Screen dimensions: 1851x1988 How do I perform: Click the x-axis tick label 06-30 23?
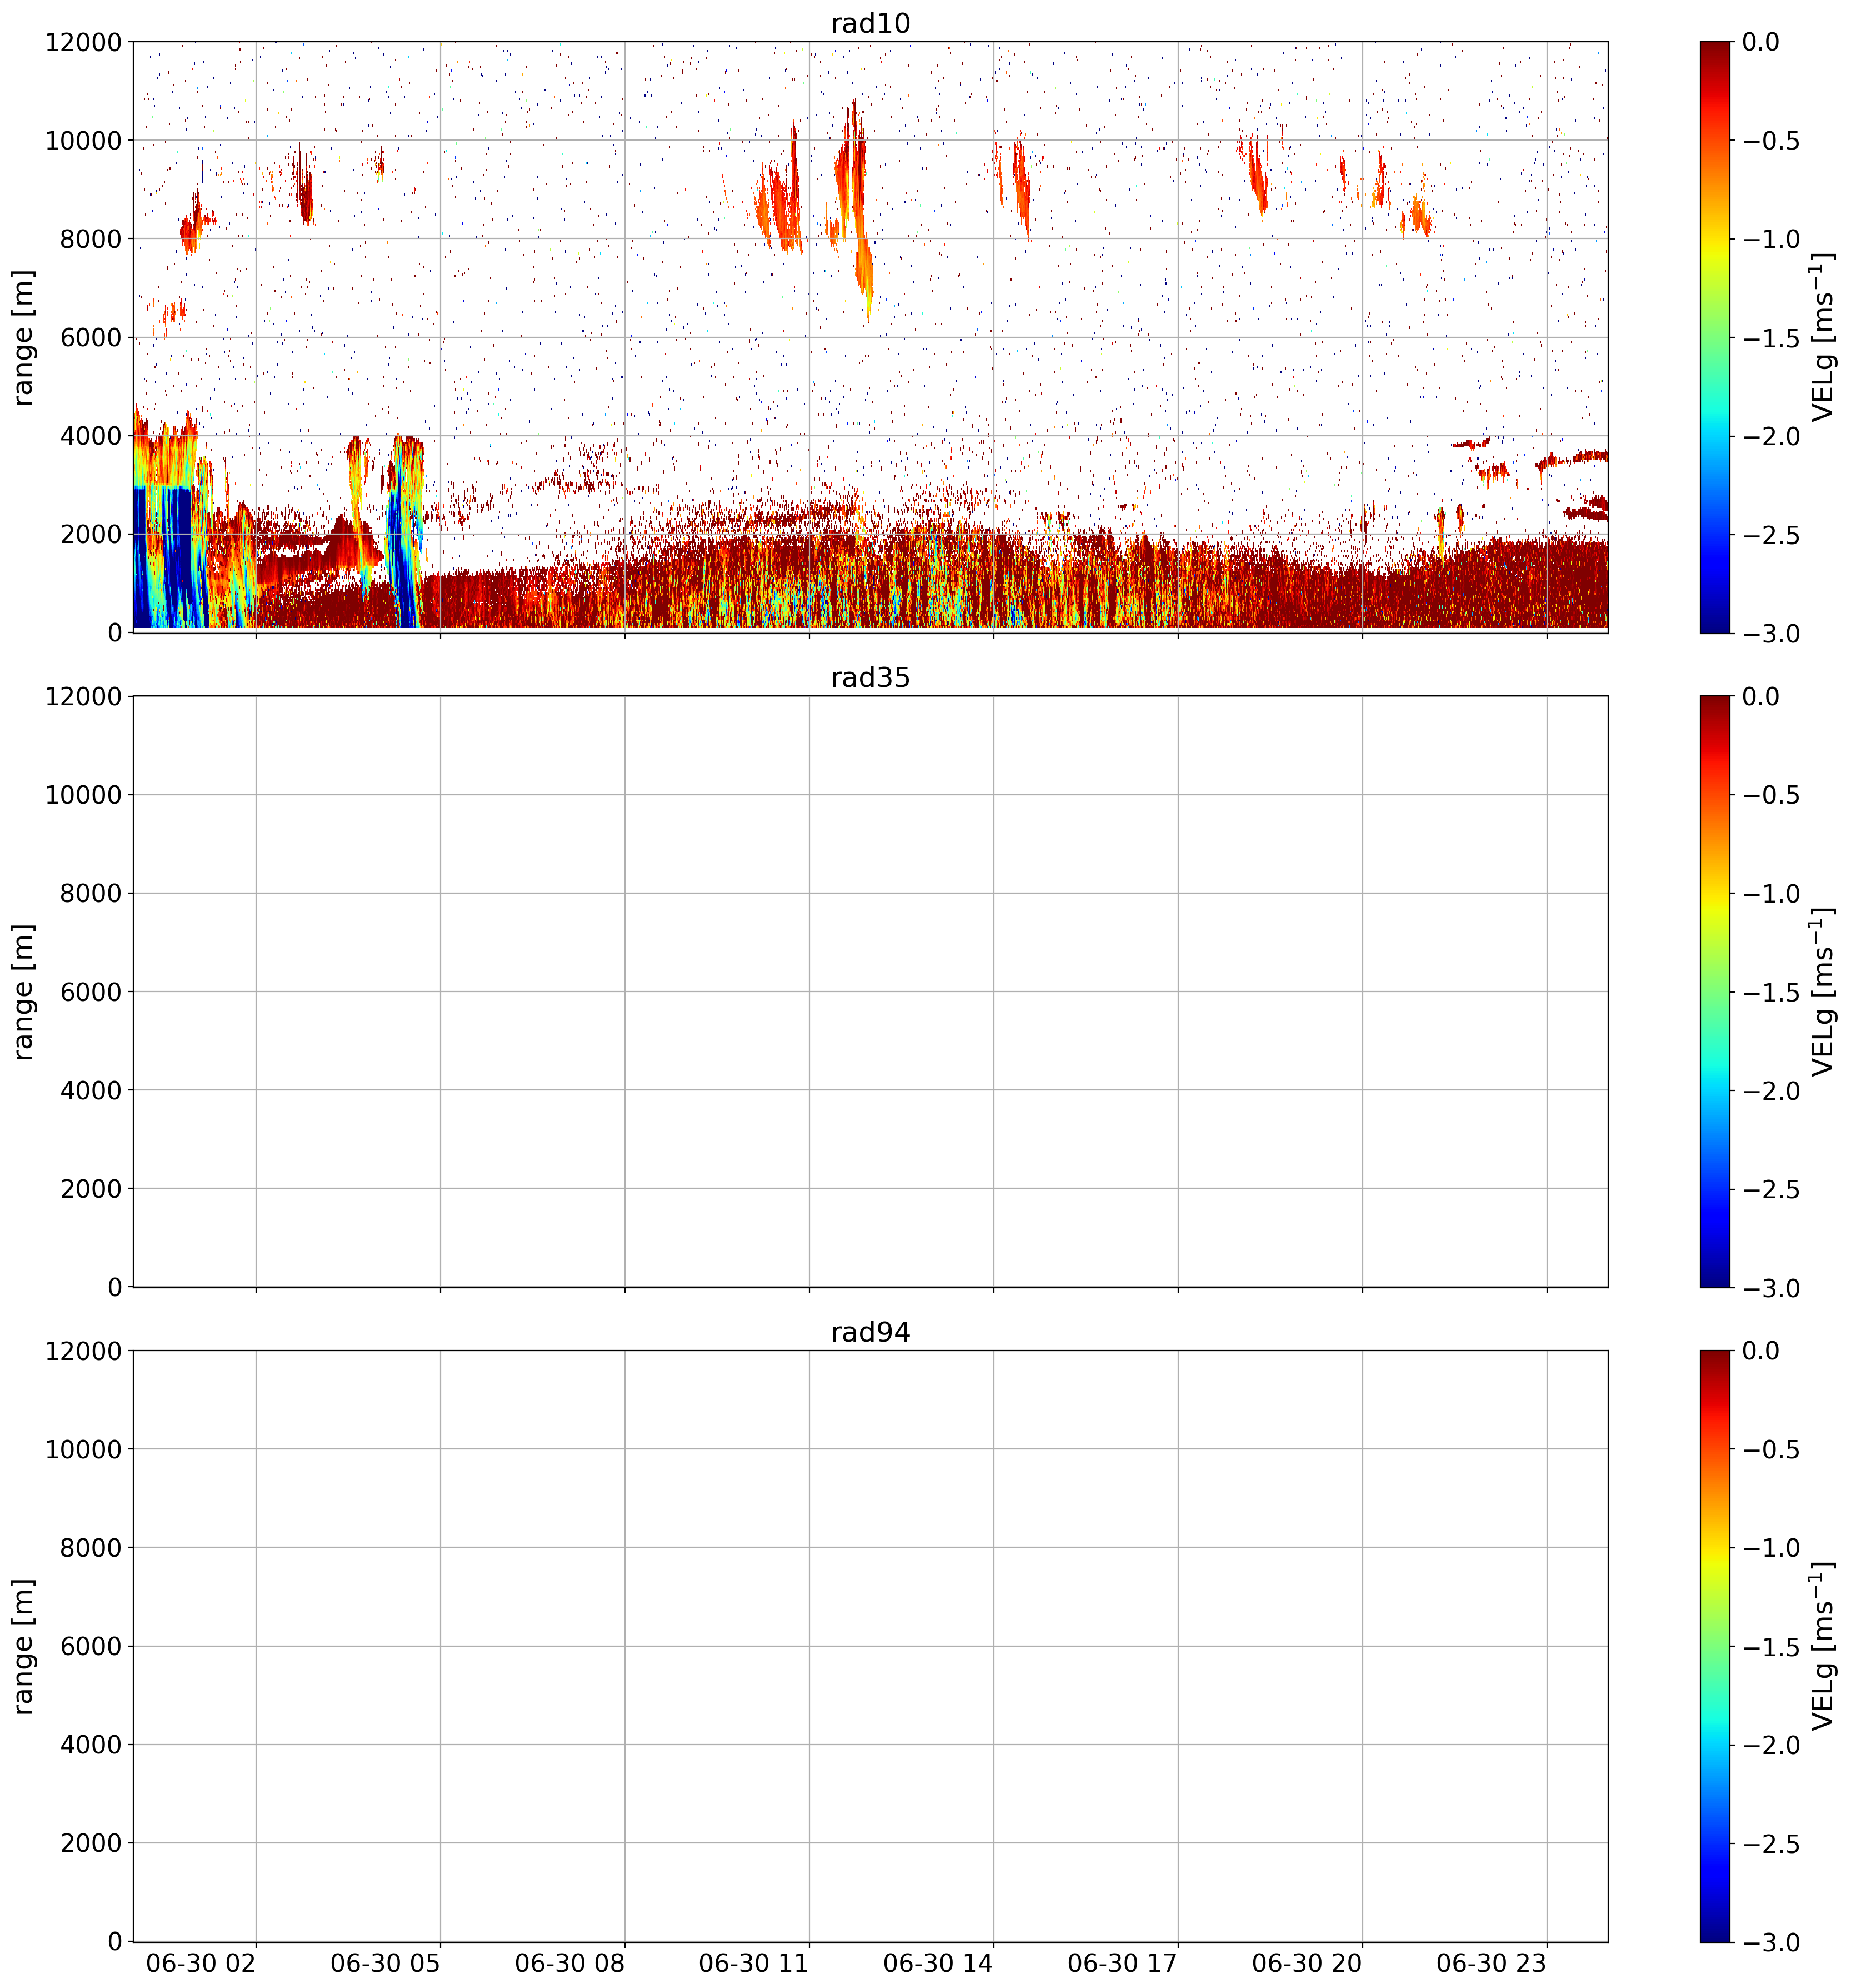(x=1491, y=1963)
